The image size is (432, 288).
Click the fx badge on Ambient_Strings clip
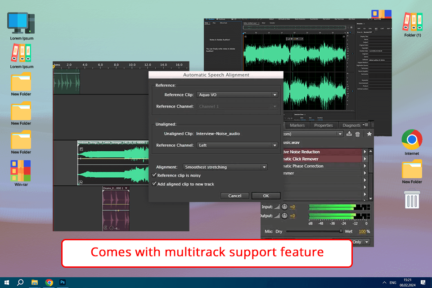click(x=81, y=182)
